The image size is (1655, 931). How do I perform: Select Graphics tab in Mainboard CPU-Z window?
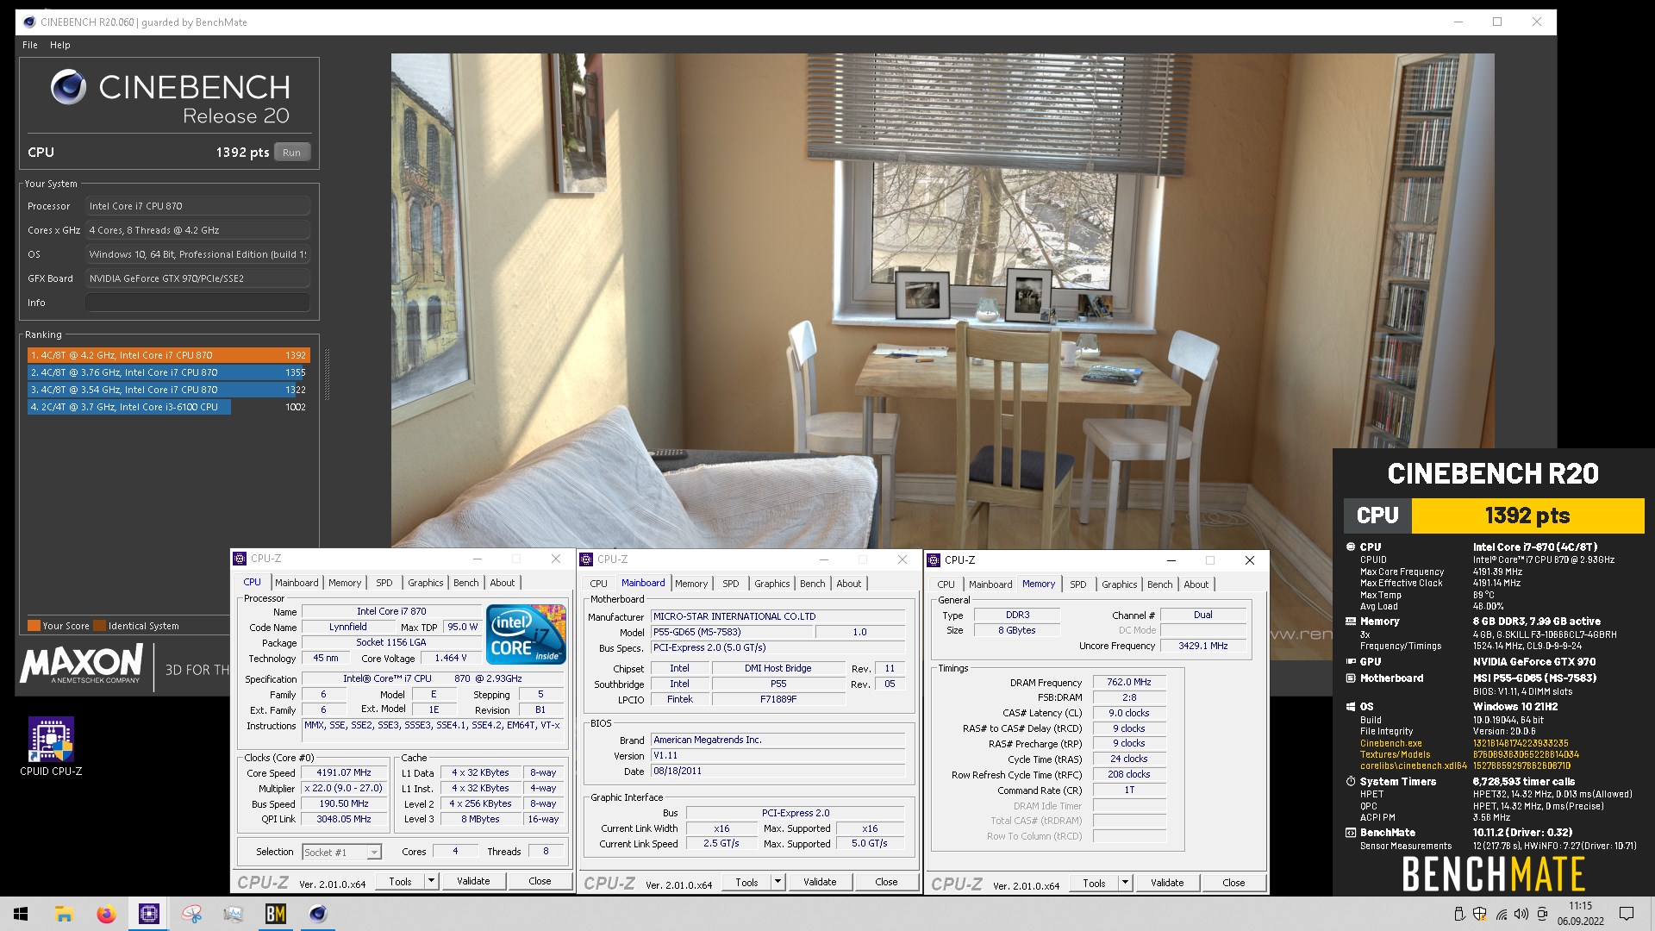[x=772, y=584]
